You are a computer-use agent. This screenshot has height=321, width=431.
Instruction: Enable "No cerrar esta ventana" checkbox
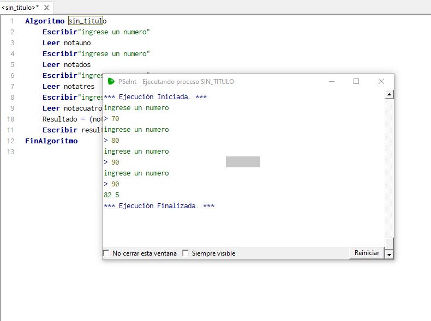[106, 253]
